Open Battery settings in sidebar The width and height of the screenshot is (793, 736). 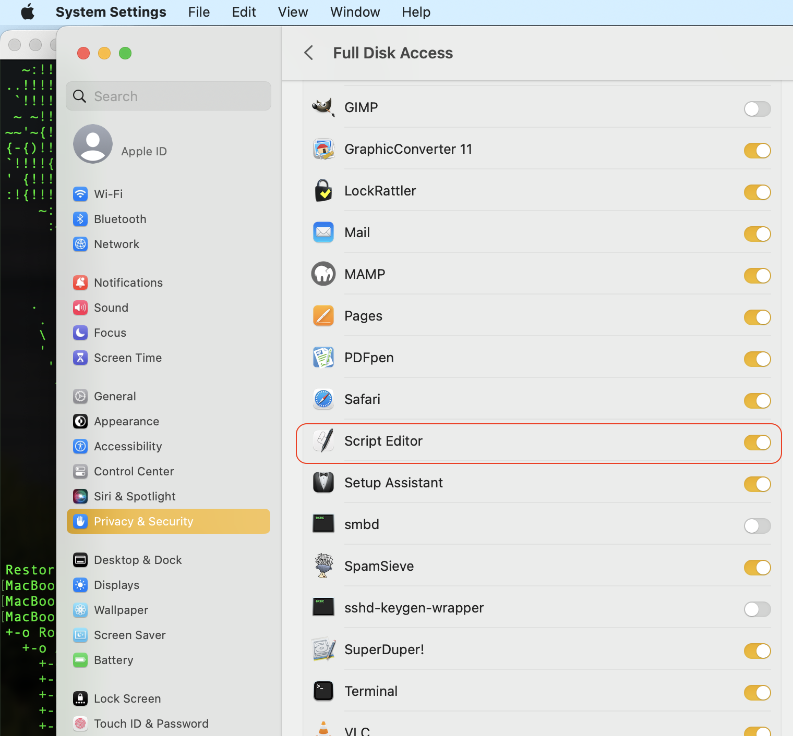click(x=169, y=660)
